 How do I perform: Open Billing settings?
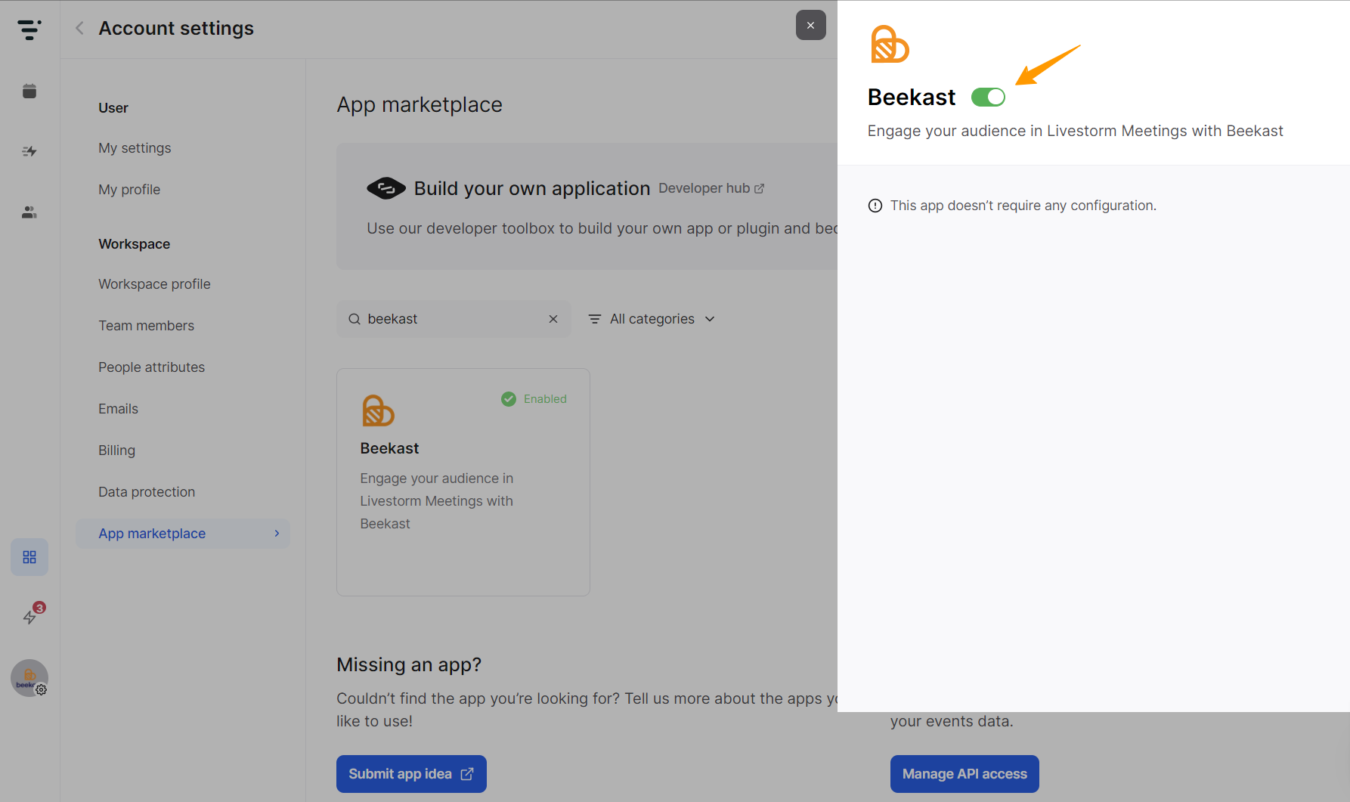pyautogui.click(x=116, y=451)
